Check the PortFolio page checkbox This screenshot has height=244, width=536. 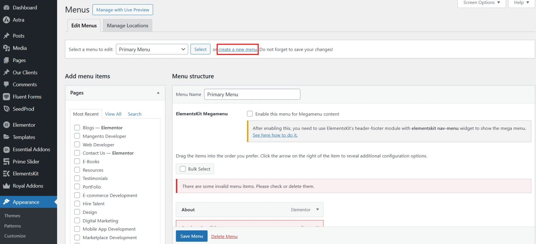(x=77, y=187)
